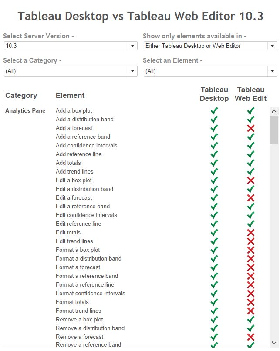Click red X for Remove a forecast
The image size is (280, 351).
(251, 337)
